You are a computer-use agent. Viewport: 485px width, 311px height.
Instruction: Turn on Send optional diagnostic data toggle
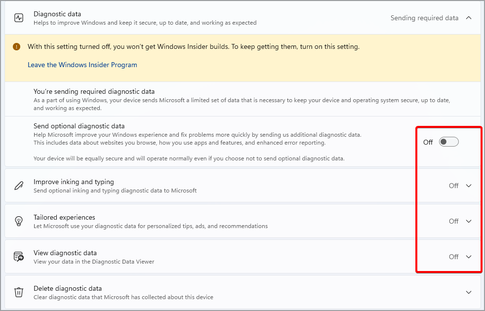point(449,142)
